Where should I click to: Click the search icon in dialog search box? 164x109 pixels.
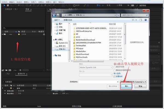coord(147,15)
